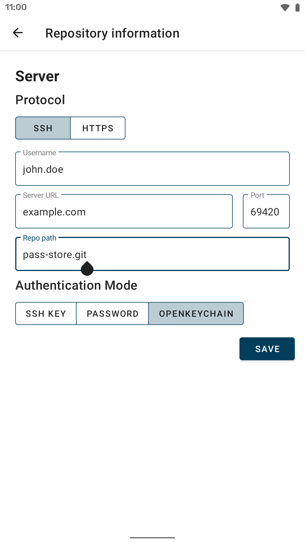Edit the Port field showing 69420
This screenshot has height=542, width=305.
pyautogui.click(x=266, y=212)
